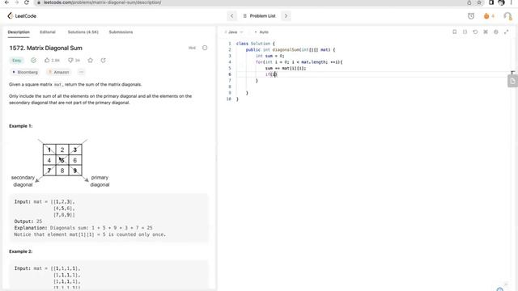Click the Hint link beside the title
The image size is (518, 291).
[x=192, y=48]
